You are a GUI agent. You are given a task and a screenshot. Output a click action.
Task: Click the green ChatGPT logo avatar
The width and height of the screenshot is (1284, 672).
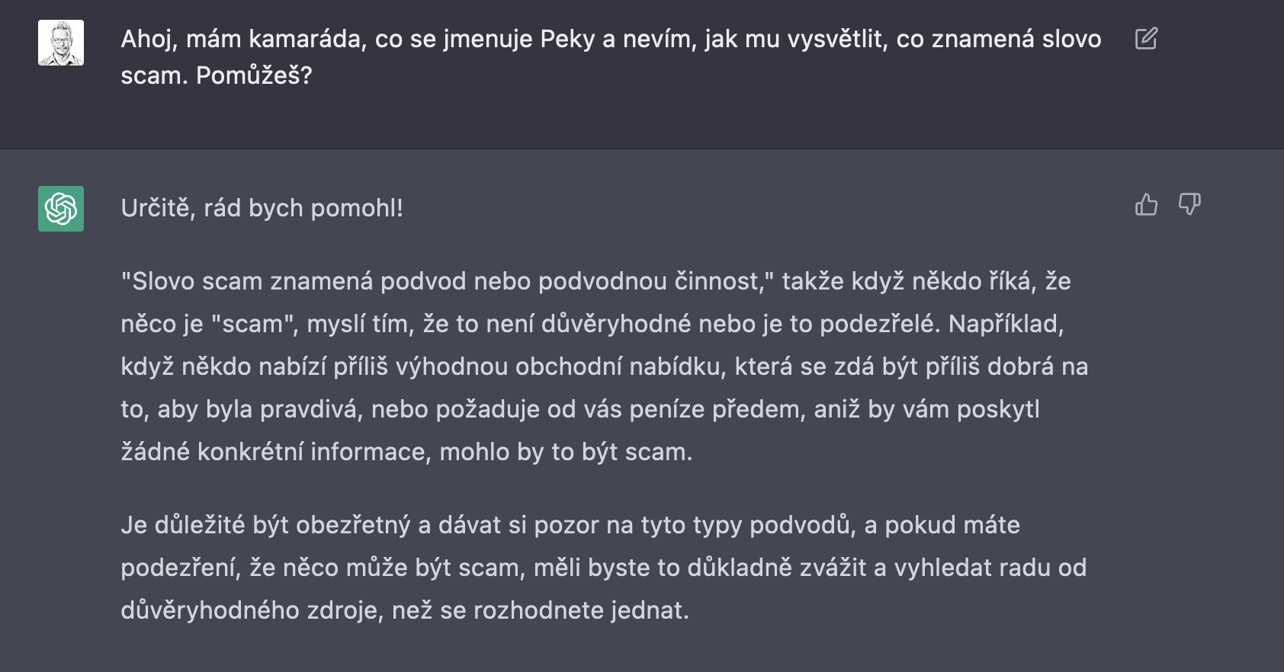click(x=61, y=209)
